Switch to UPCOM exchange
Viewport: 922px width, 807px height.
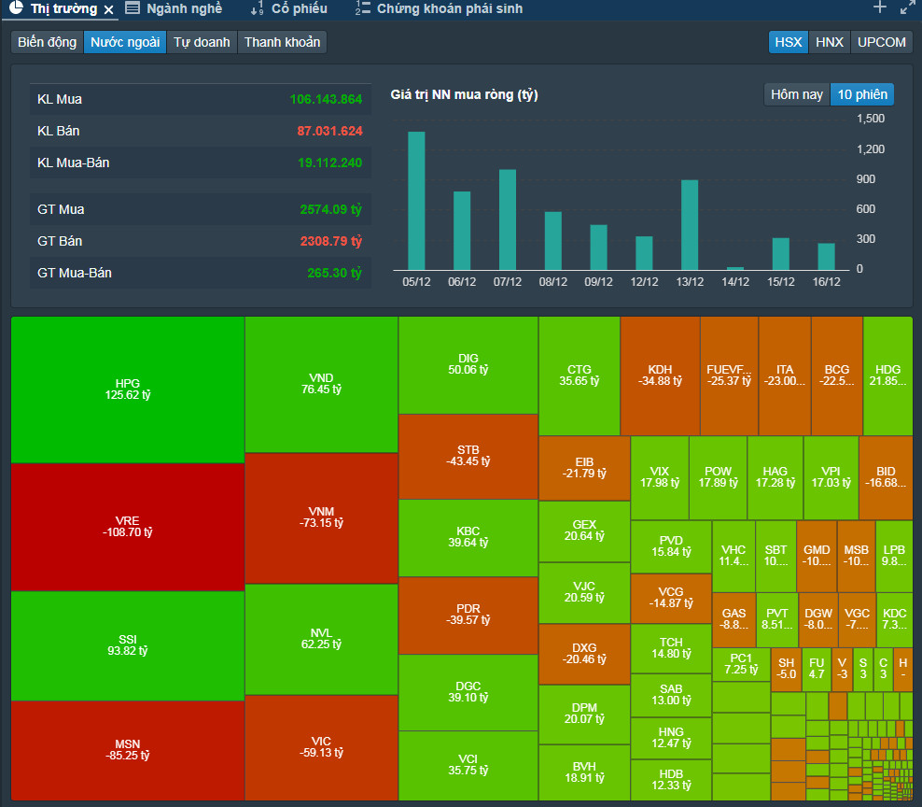click(882, 42)
